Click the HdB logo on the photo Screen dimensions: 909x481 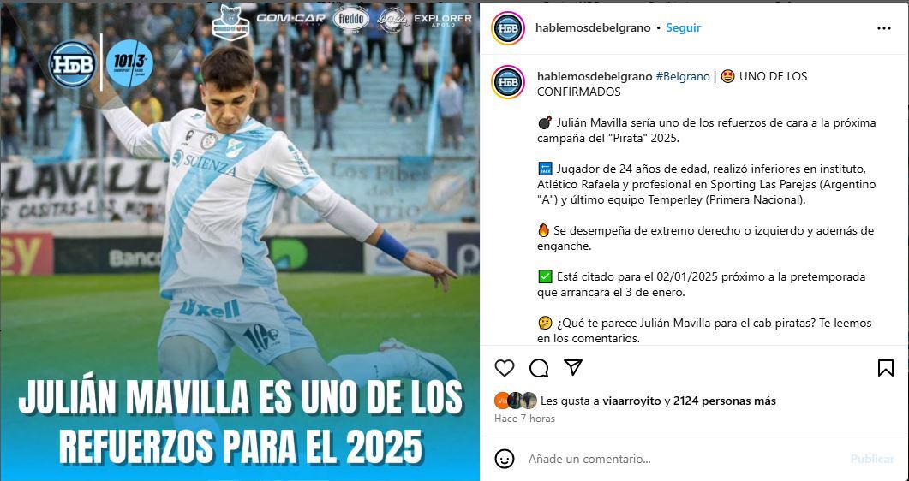tap(72, 63)
